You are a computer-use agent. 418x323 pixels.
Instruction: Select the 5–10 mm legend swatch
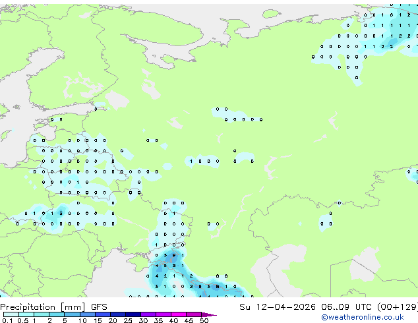(72, 314)
